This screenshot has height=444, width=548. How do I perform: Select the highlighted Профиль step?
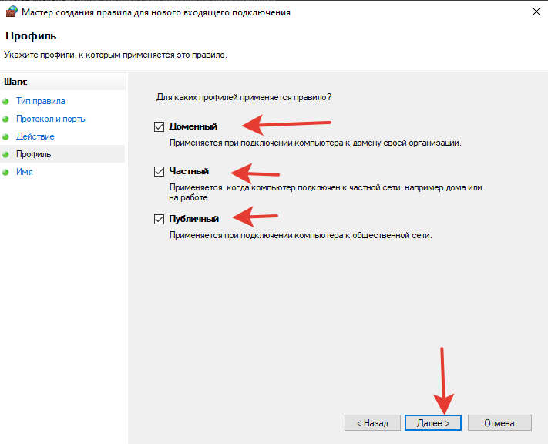tap(34, 154)
